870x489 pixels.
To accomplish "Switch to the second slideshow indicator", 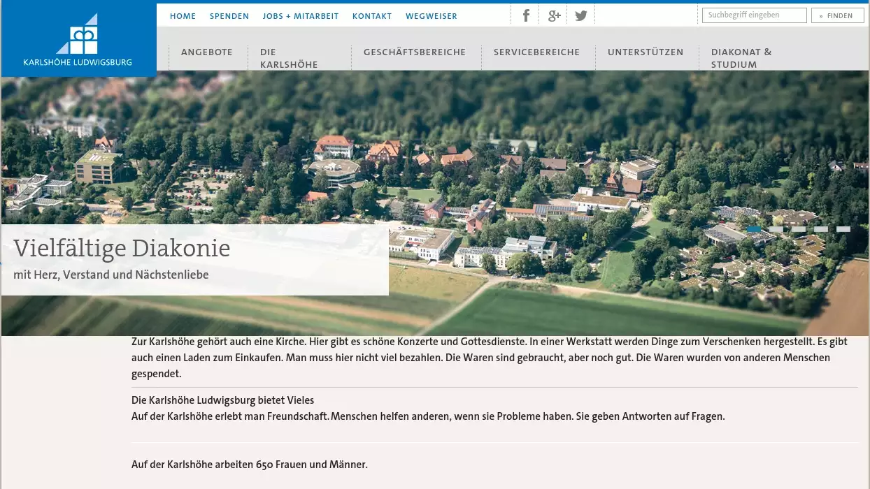I will click(776, 229).
